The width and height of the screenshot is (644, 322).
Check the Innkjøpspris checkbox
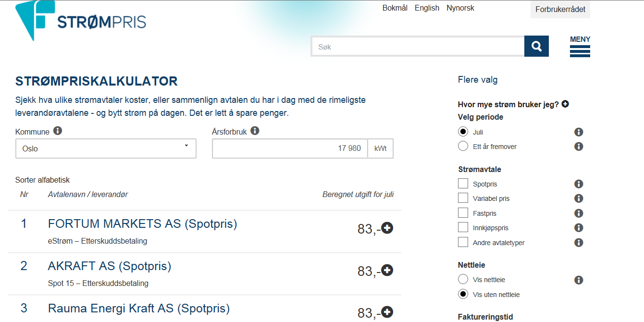click(463, 227)
